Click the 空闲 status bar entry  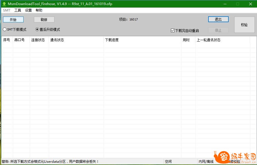168,162
